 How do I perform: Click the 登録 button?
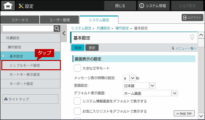point(78,47)
